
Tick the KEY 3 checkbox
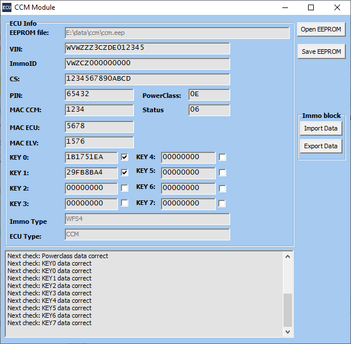click(x=124, y=203)
